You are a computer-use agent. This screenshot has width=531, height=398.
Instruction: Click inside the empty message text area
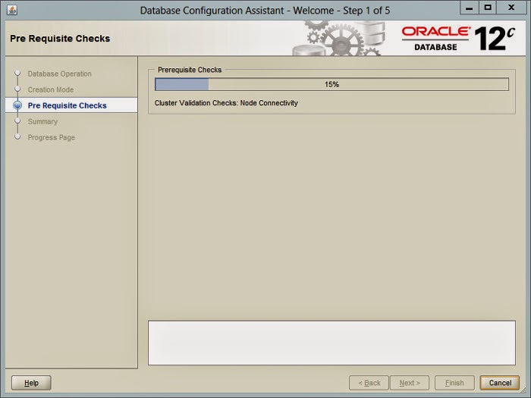tap(331, 343)
